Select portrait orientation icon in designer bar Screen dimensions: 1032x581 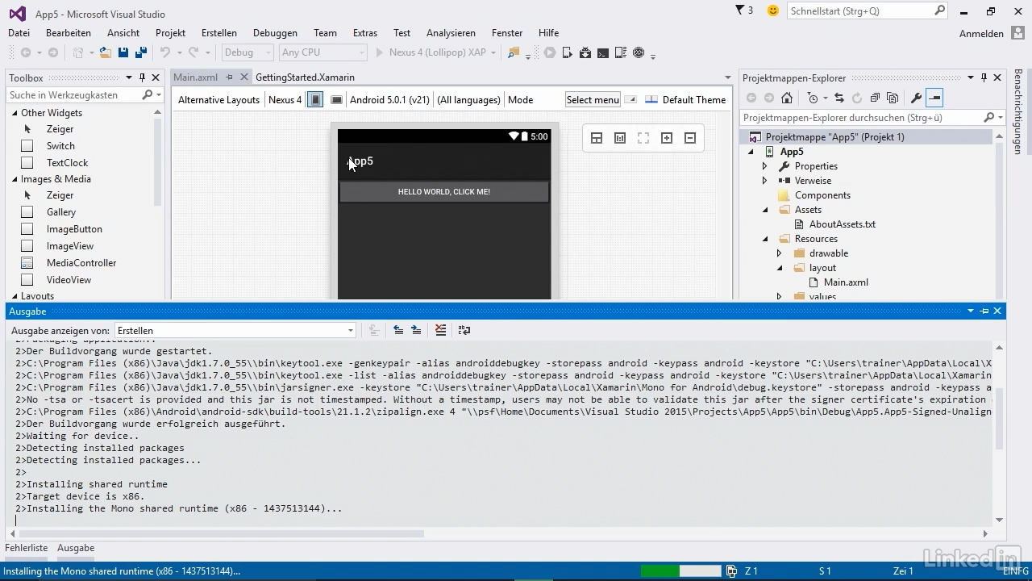point(316,99)
